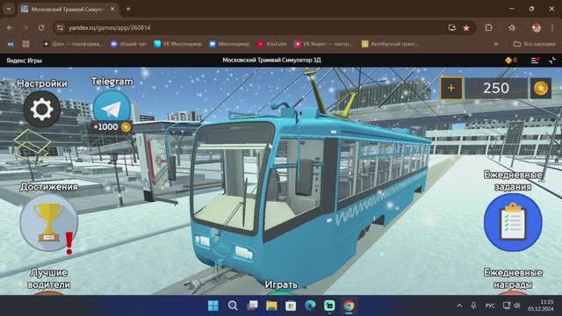562x316 pixels.
Task: Open the browser three-dot menu
Action: click(552, 27)
